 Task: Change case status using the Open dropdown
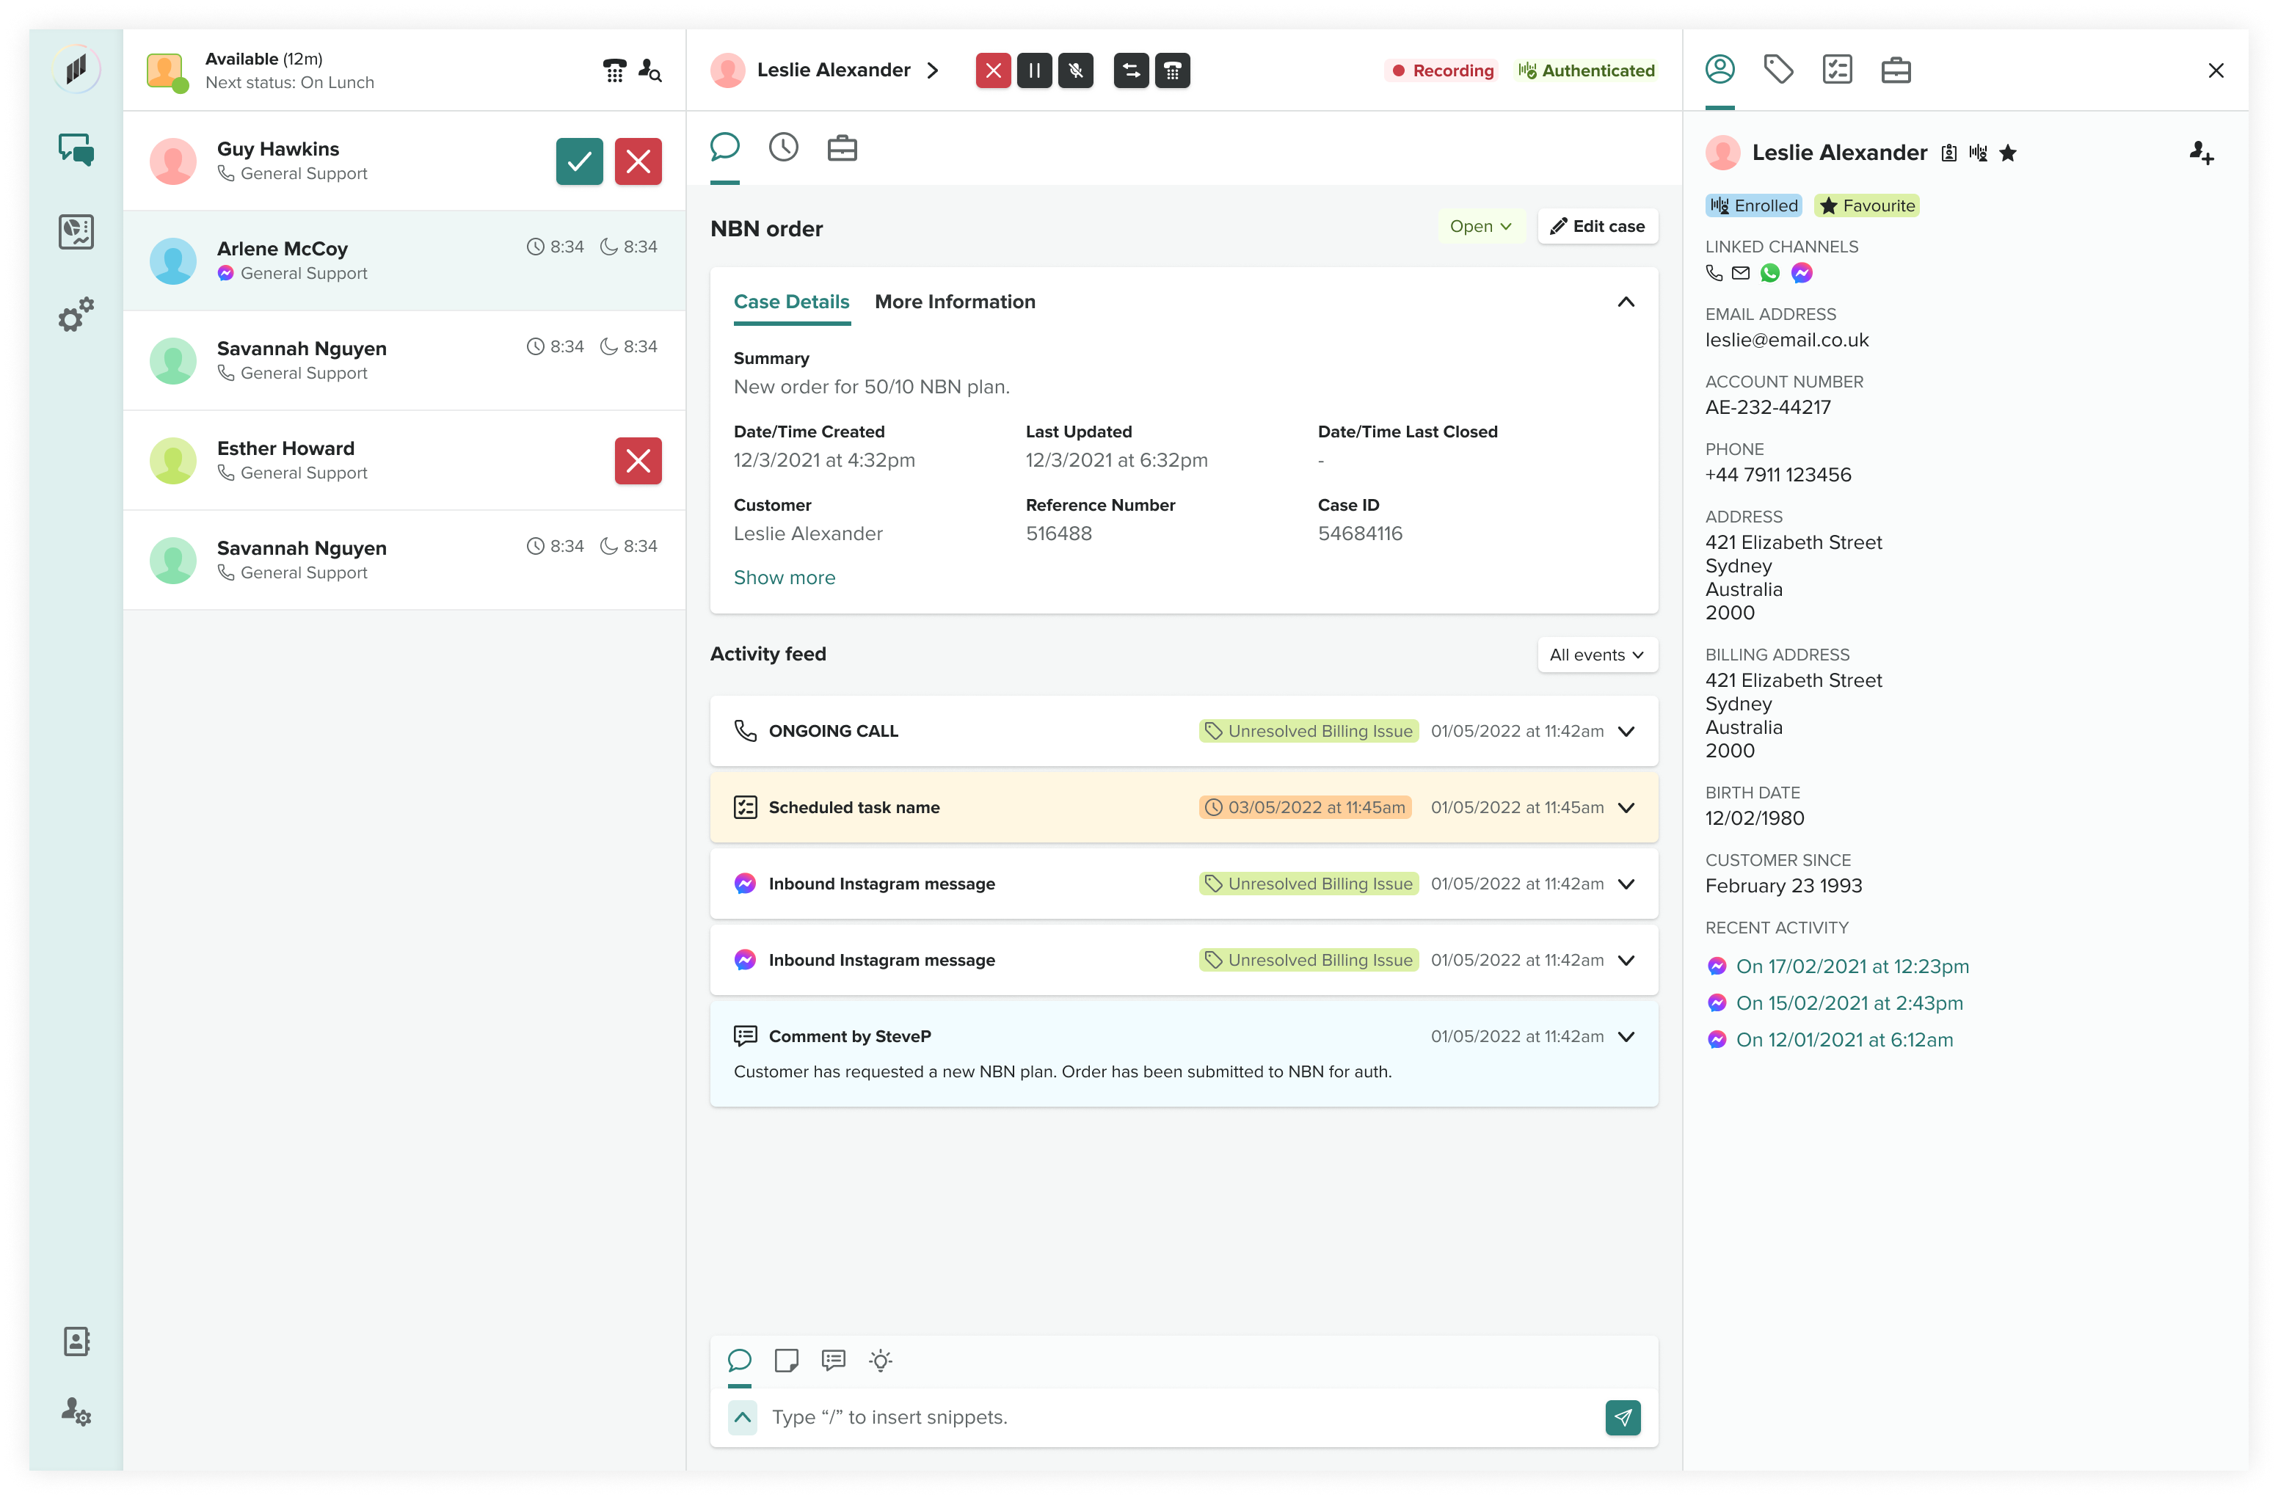(x=1481, y=226)
